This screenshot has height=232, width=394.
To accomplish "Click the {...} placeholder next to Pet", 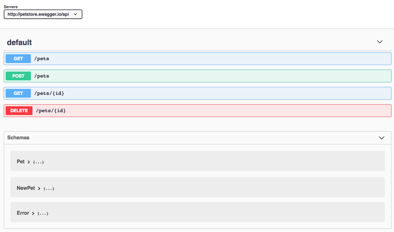I will [x=38, y=162].
